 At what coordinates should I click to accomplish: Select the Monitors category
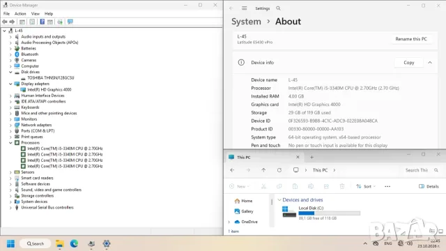pos(29,119)
